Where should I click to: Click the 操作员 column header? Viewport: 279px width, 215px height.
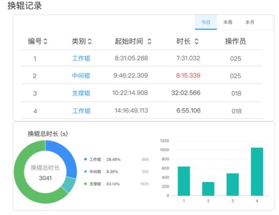(x=235, y=41)
